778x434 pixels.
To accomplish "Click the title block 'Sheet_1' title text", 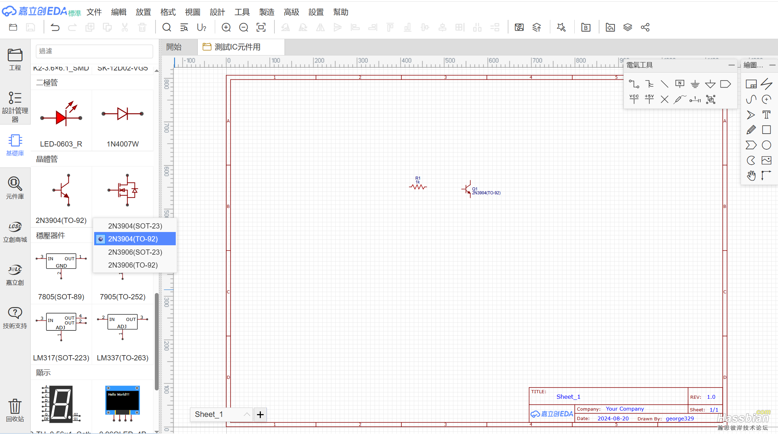I will pyautogui.click(x=568, y=397).
